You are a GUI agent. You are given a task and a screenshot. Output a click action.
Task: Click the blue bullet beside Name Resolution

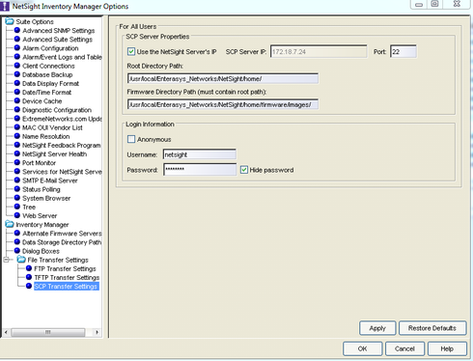[x=17, y=136]
